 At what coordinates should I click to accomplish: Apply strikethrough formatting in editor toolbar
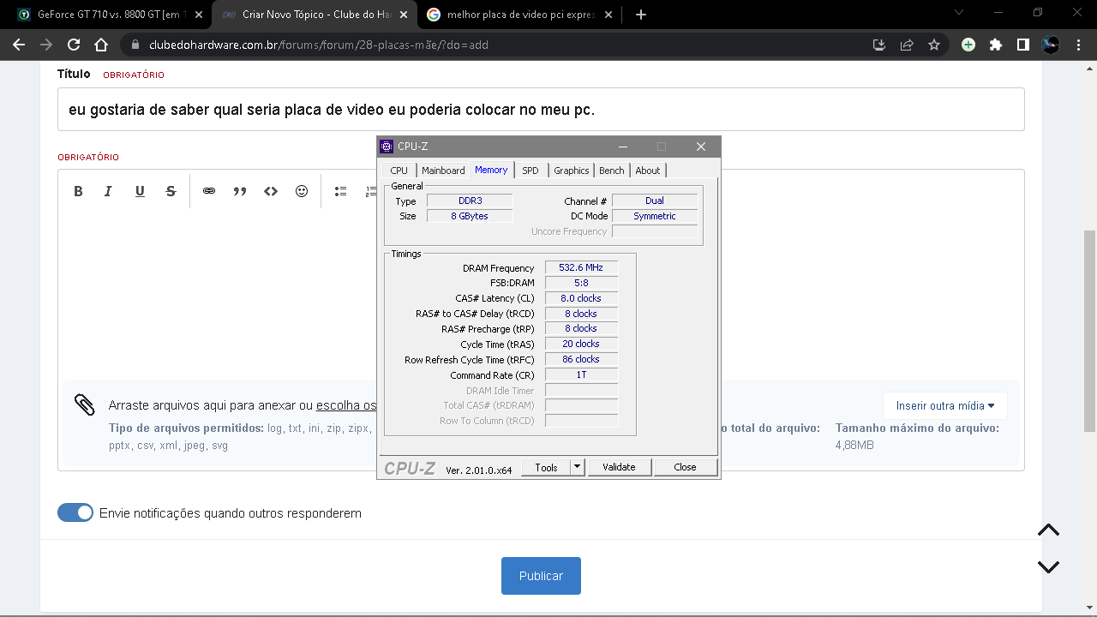[x=171, y=191]
